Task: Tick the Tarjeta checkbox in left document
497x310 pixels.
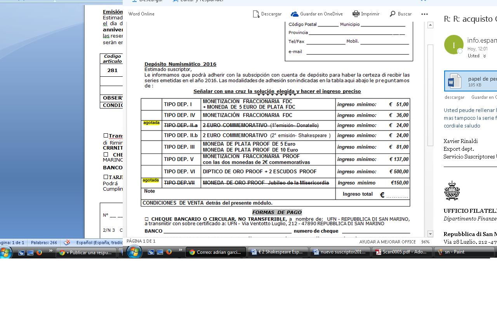Action: pyautogui.click(x=106, y=177)
